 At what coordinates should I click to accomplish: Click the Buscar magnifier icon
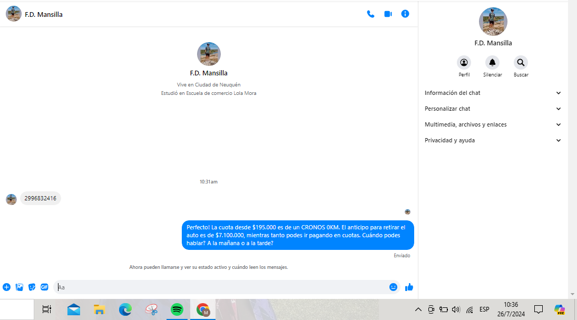[521, 63]
